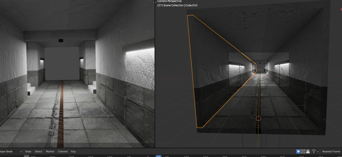Open the Key menu
Screen dimensions: 342x157
(73, 151)
